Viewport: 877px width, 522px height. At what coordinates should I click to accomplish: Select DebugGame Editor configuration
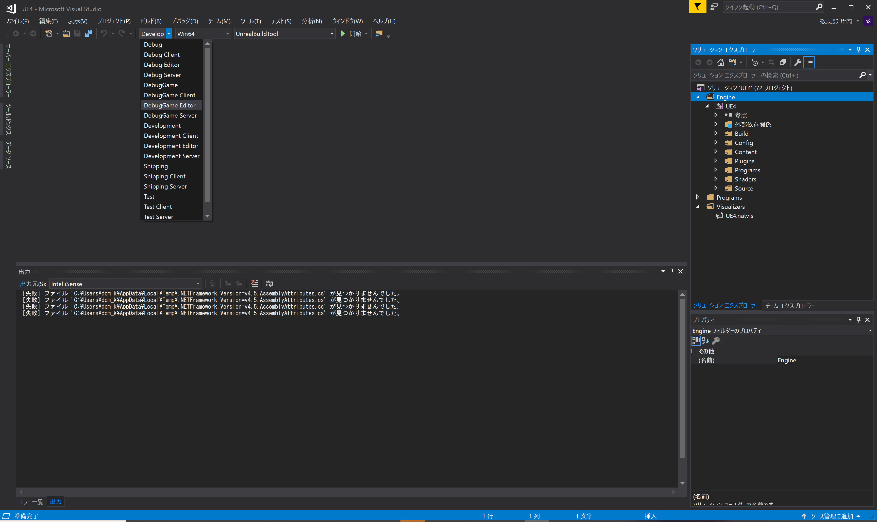pyautogui.click(x=172, y=105)
